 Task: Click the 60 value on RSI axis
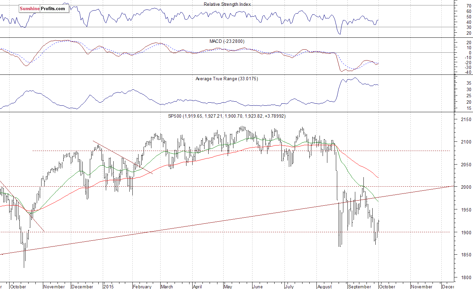469,11
